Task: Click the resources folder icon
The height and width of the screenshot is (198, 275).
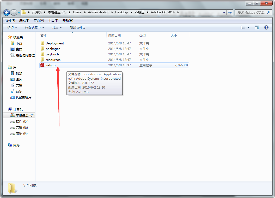Action: (42, 60)
